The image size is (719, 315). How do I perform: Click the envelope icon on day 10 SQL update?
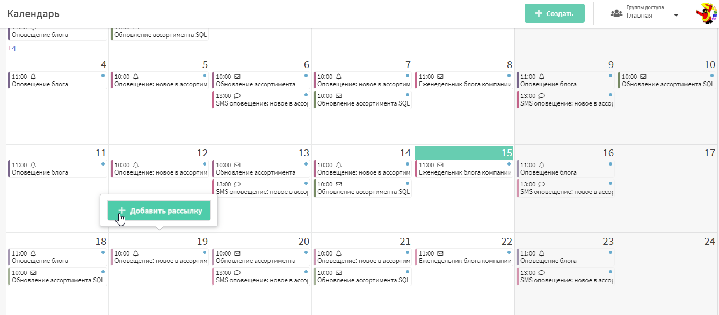pyautogui.click(x=643, y=77)
